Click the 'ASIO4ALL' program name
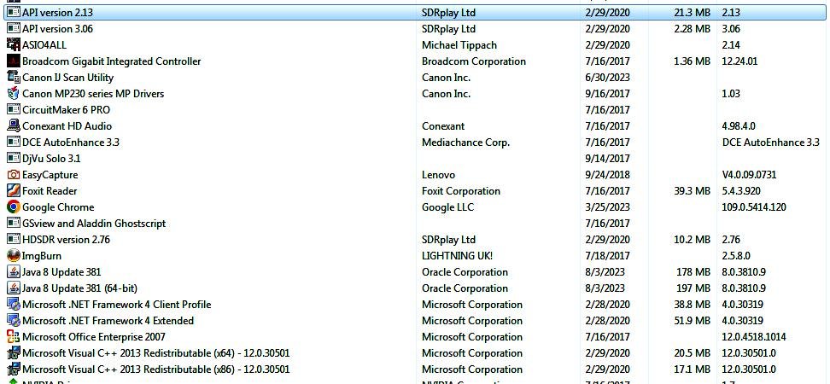Image resolution: width=830 pixels, height=384 pixels. click(x=44, y=45)
